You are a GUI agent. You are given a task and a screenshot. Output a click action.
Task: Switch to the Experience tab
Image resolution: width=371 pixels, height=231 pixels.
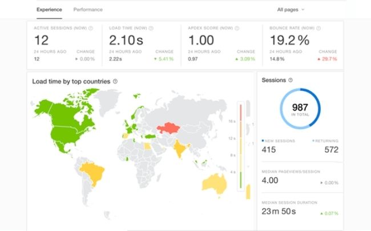click(49, 10)
